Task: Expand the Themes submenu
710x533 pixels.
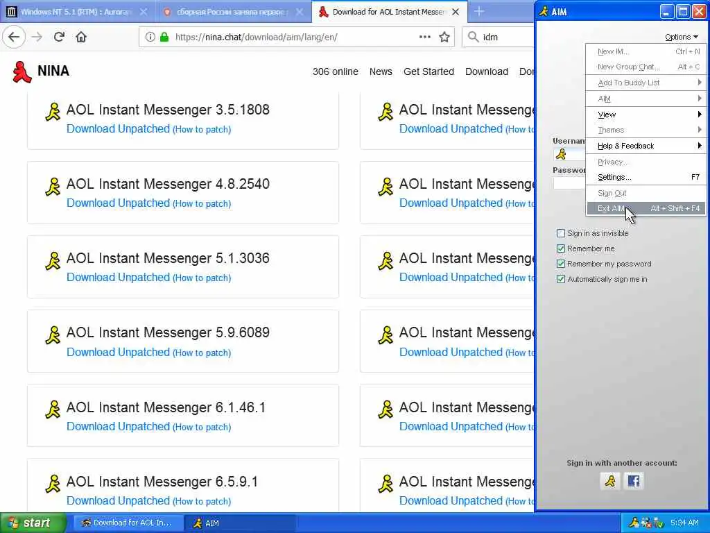Action: pyautogui.click(x=646, y=130)
